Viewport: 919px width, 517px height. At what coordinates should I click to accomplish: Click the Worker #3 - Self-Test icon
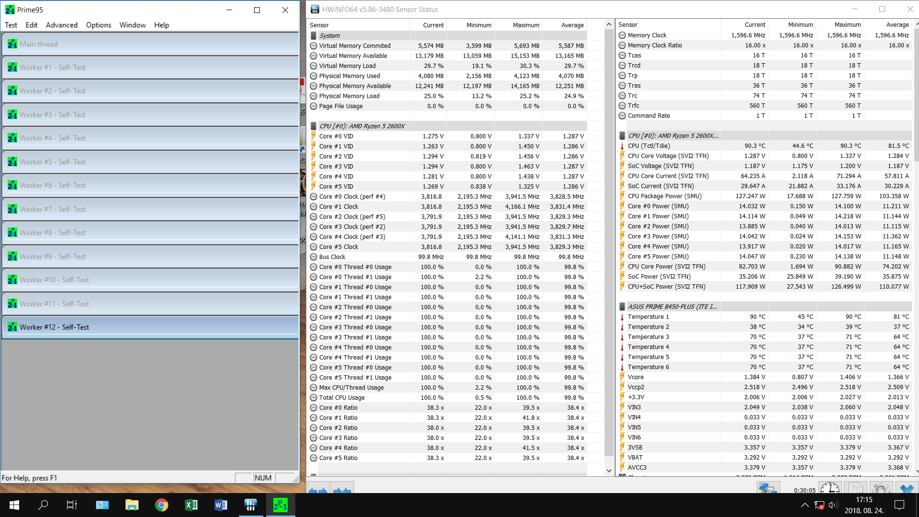tap(12, 115)
